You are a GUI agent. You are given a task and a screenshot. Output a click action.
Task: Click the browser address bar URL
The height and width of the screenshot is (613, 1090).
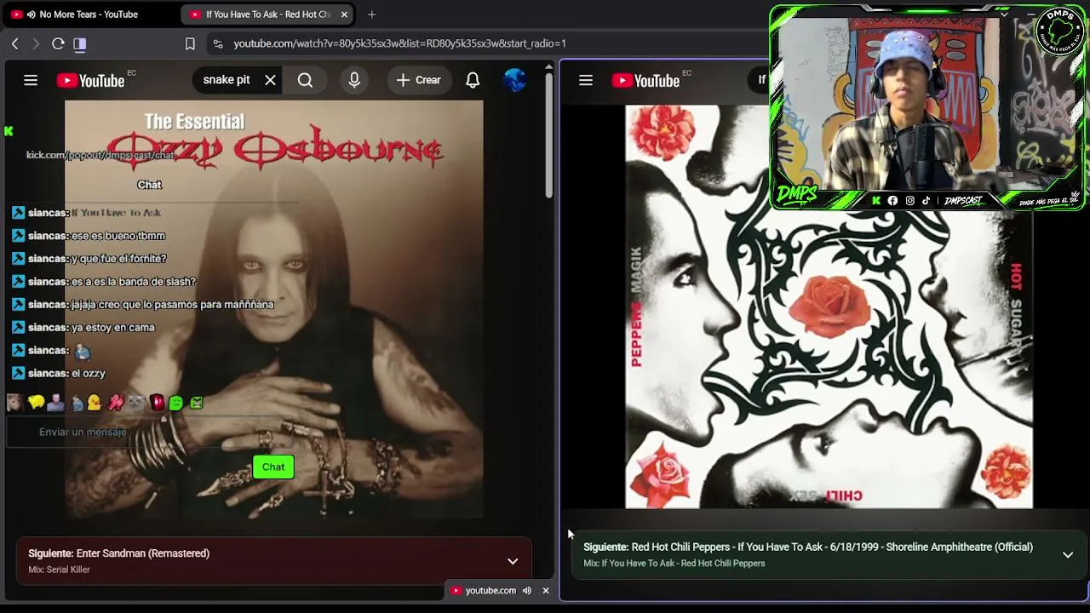click(x=399, y=43)
